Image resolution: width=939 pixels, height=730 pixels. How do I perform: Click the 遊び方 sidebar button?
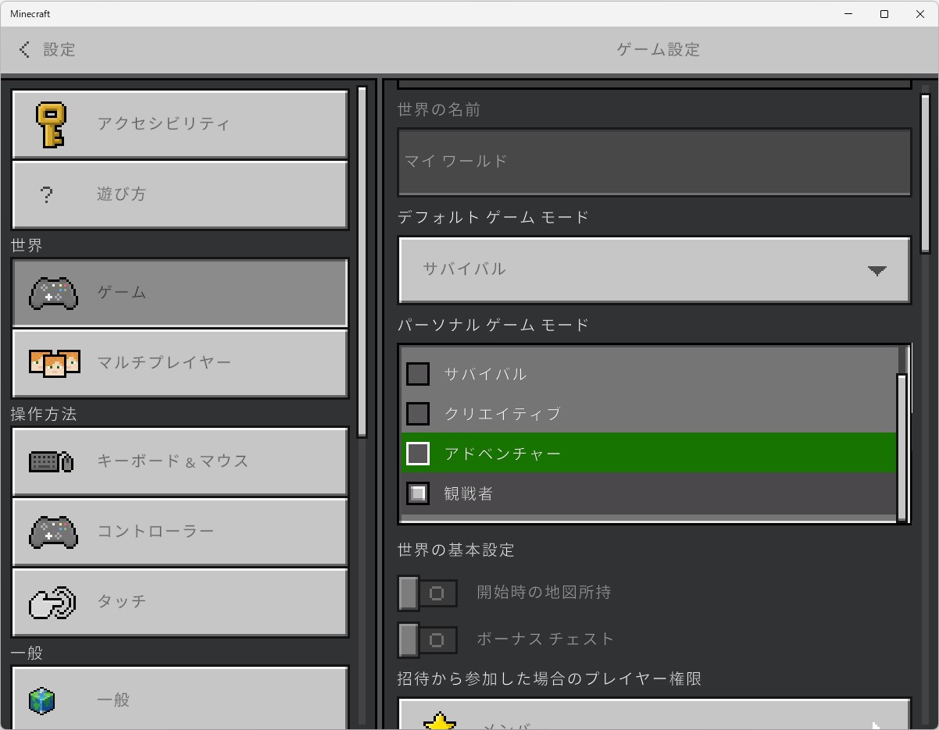[180, 194]
